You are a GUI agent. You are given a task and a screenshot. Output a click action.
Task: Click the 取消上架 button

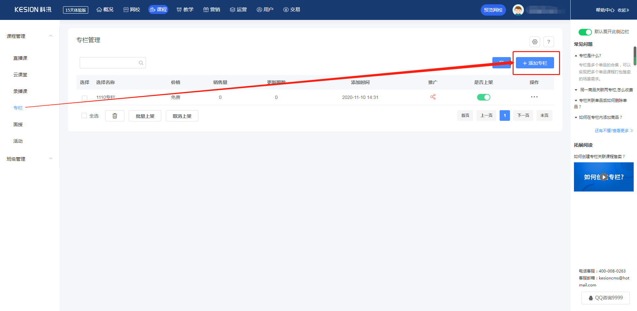click(182, 116)
